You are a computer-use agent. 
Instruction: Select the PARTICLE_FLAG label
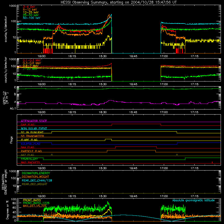[31, 151]
